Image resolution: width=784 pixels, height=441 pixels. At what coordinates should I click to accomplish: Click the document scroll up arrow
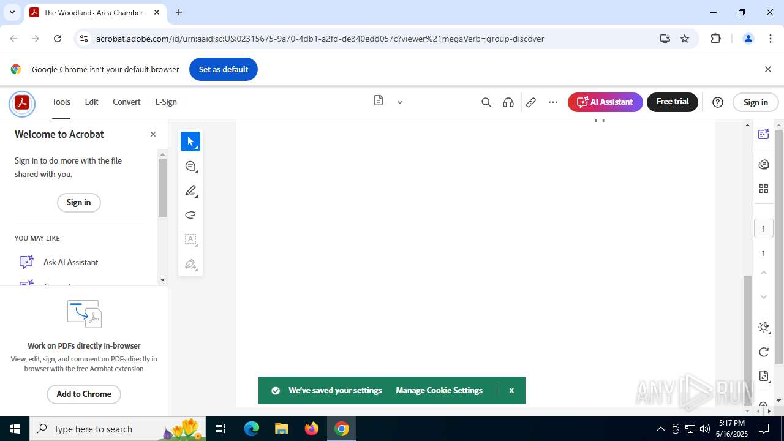tap(747, 125)
